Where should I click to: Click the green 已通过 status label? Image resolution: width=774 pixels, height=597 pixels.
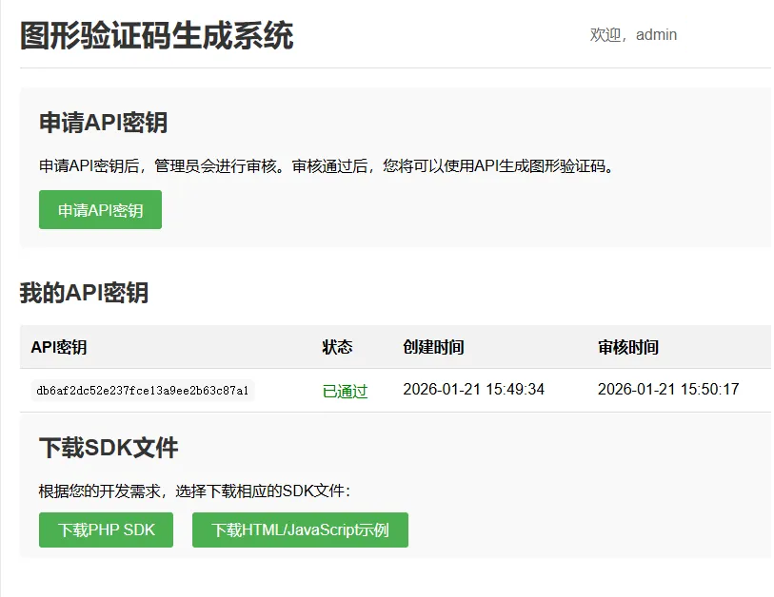(x=345, y=391)
